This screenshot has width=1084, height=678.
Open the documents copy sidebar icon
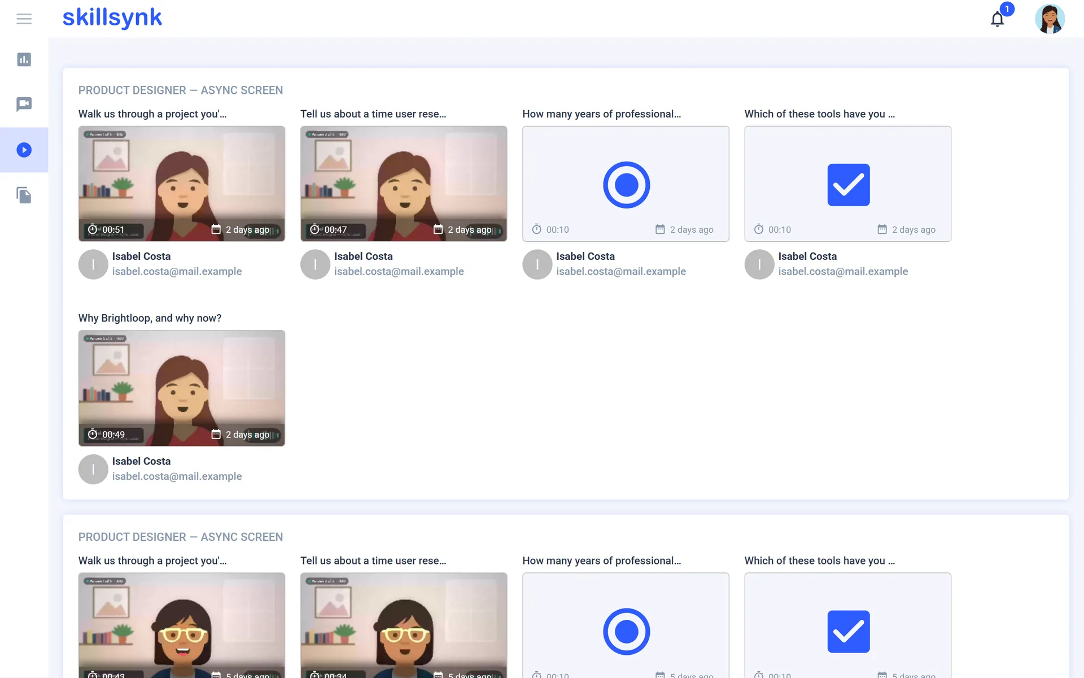click(24, 195)
